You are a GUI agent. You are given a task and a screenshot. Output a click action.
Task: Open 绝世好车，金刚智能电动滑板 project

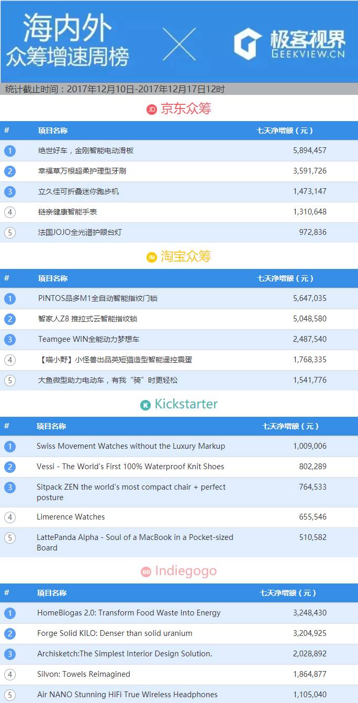[86, 150]
